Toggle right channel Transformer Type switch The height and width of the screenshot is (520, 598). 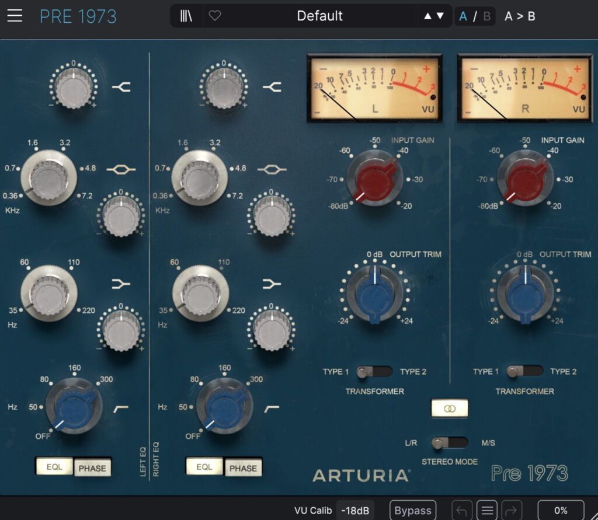tap(524, 372)
